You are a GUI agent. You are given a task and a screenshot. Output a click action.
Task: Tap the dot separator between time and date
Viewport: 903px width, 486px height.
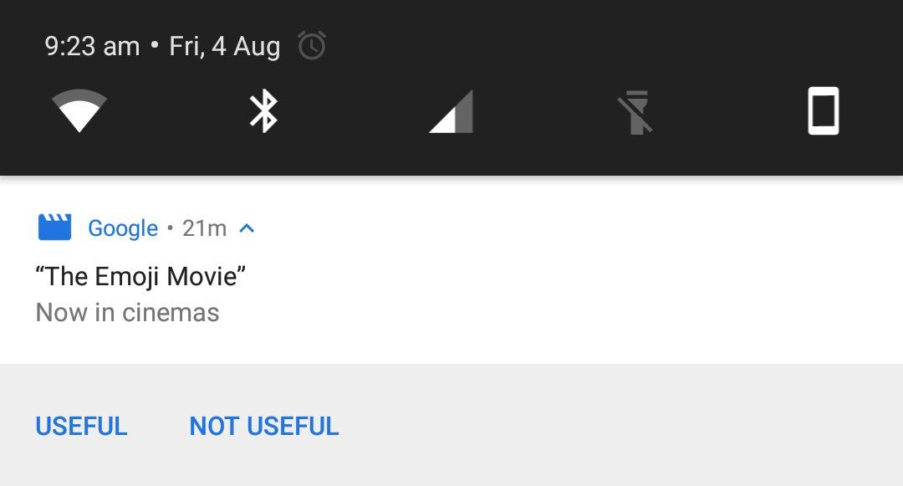pos(155,46)
